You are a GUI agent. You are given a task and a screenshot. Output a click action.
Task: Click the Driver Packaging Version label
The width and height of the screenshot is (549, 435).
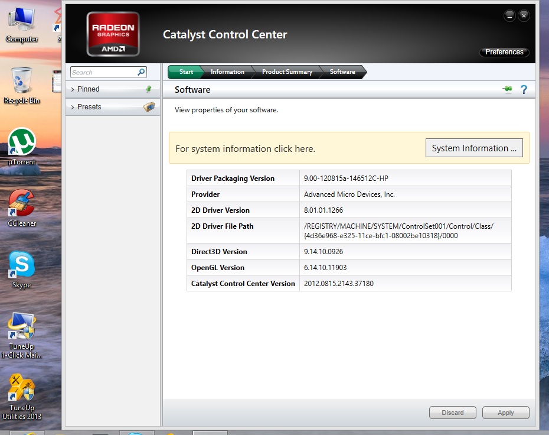[233, 178]
